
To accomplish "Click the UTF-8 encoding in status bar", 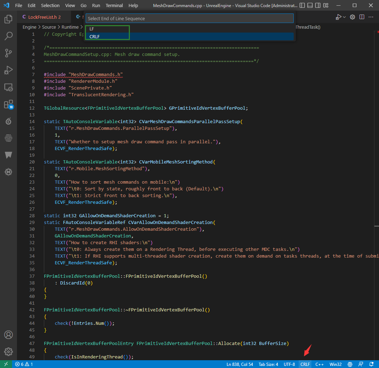I will tap(289, 364).
